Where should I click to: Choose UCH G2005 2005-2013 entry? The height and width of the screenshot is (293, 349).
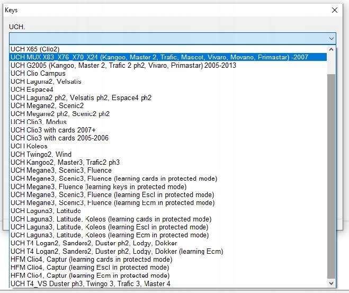coord(168,65)
